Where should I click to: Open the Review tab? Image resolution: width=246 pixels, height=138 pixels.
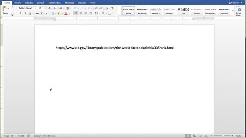pos(82,3)
